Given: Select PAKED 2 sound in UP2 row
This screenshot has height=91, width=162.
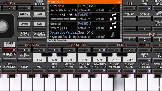Looking at the screenshot, I should point(85,15).
